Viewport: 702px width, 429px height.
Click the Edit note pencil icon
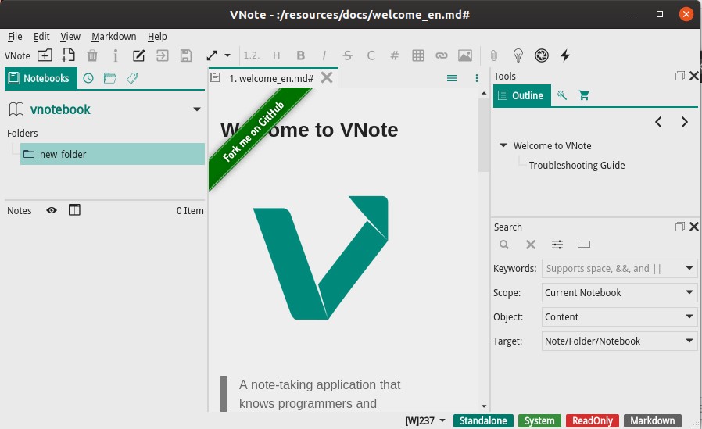(x=139, y=55)
